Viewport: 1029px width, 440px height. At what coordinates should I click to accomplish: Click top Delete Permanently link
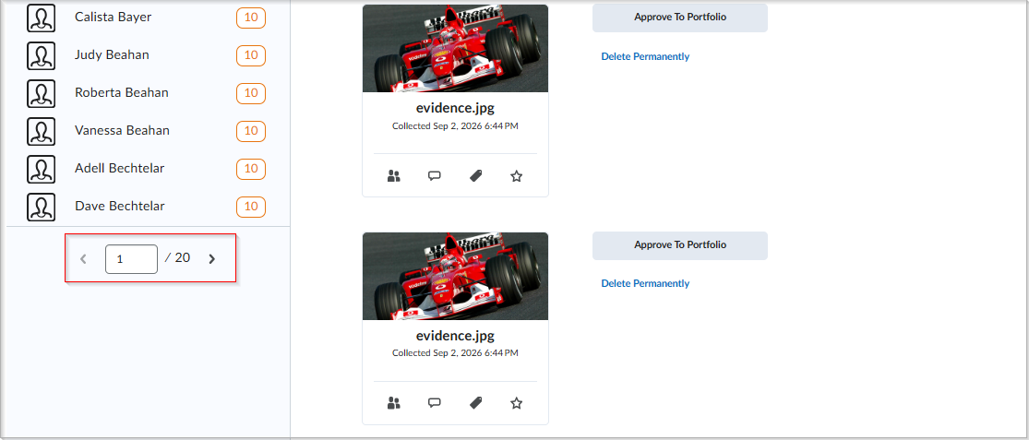645,56
